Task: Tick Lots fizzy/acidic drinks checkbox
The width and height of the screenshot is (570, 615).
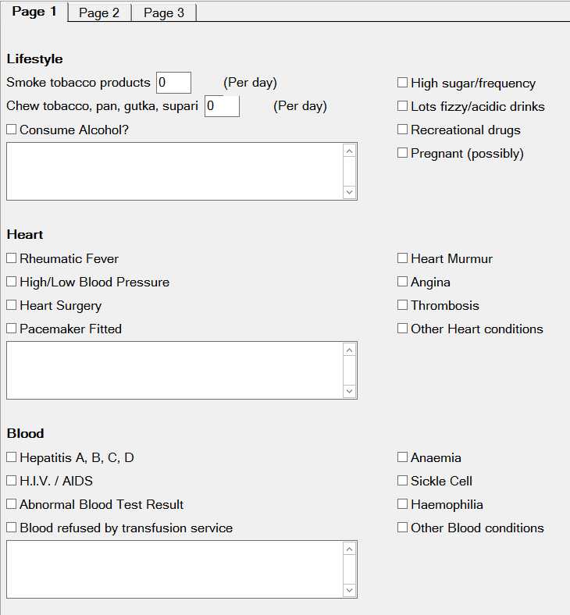Action: coord(403,106)
